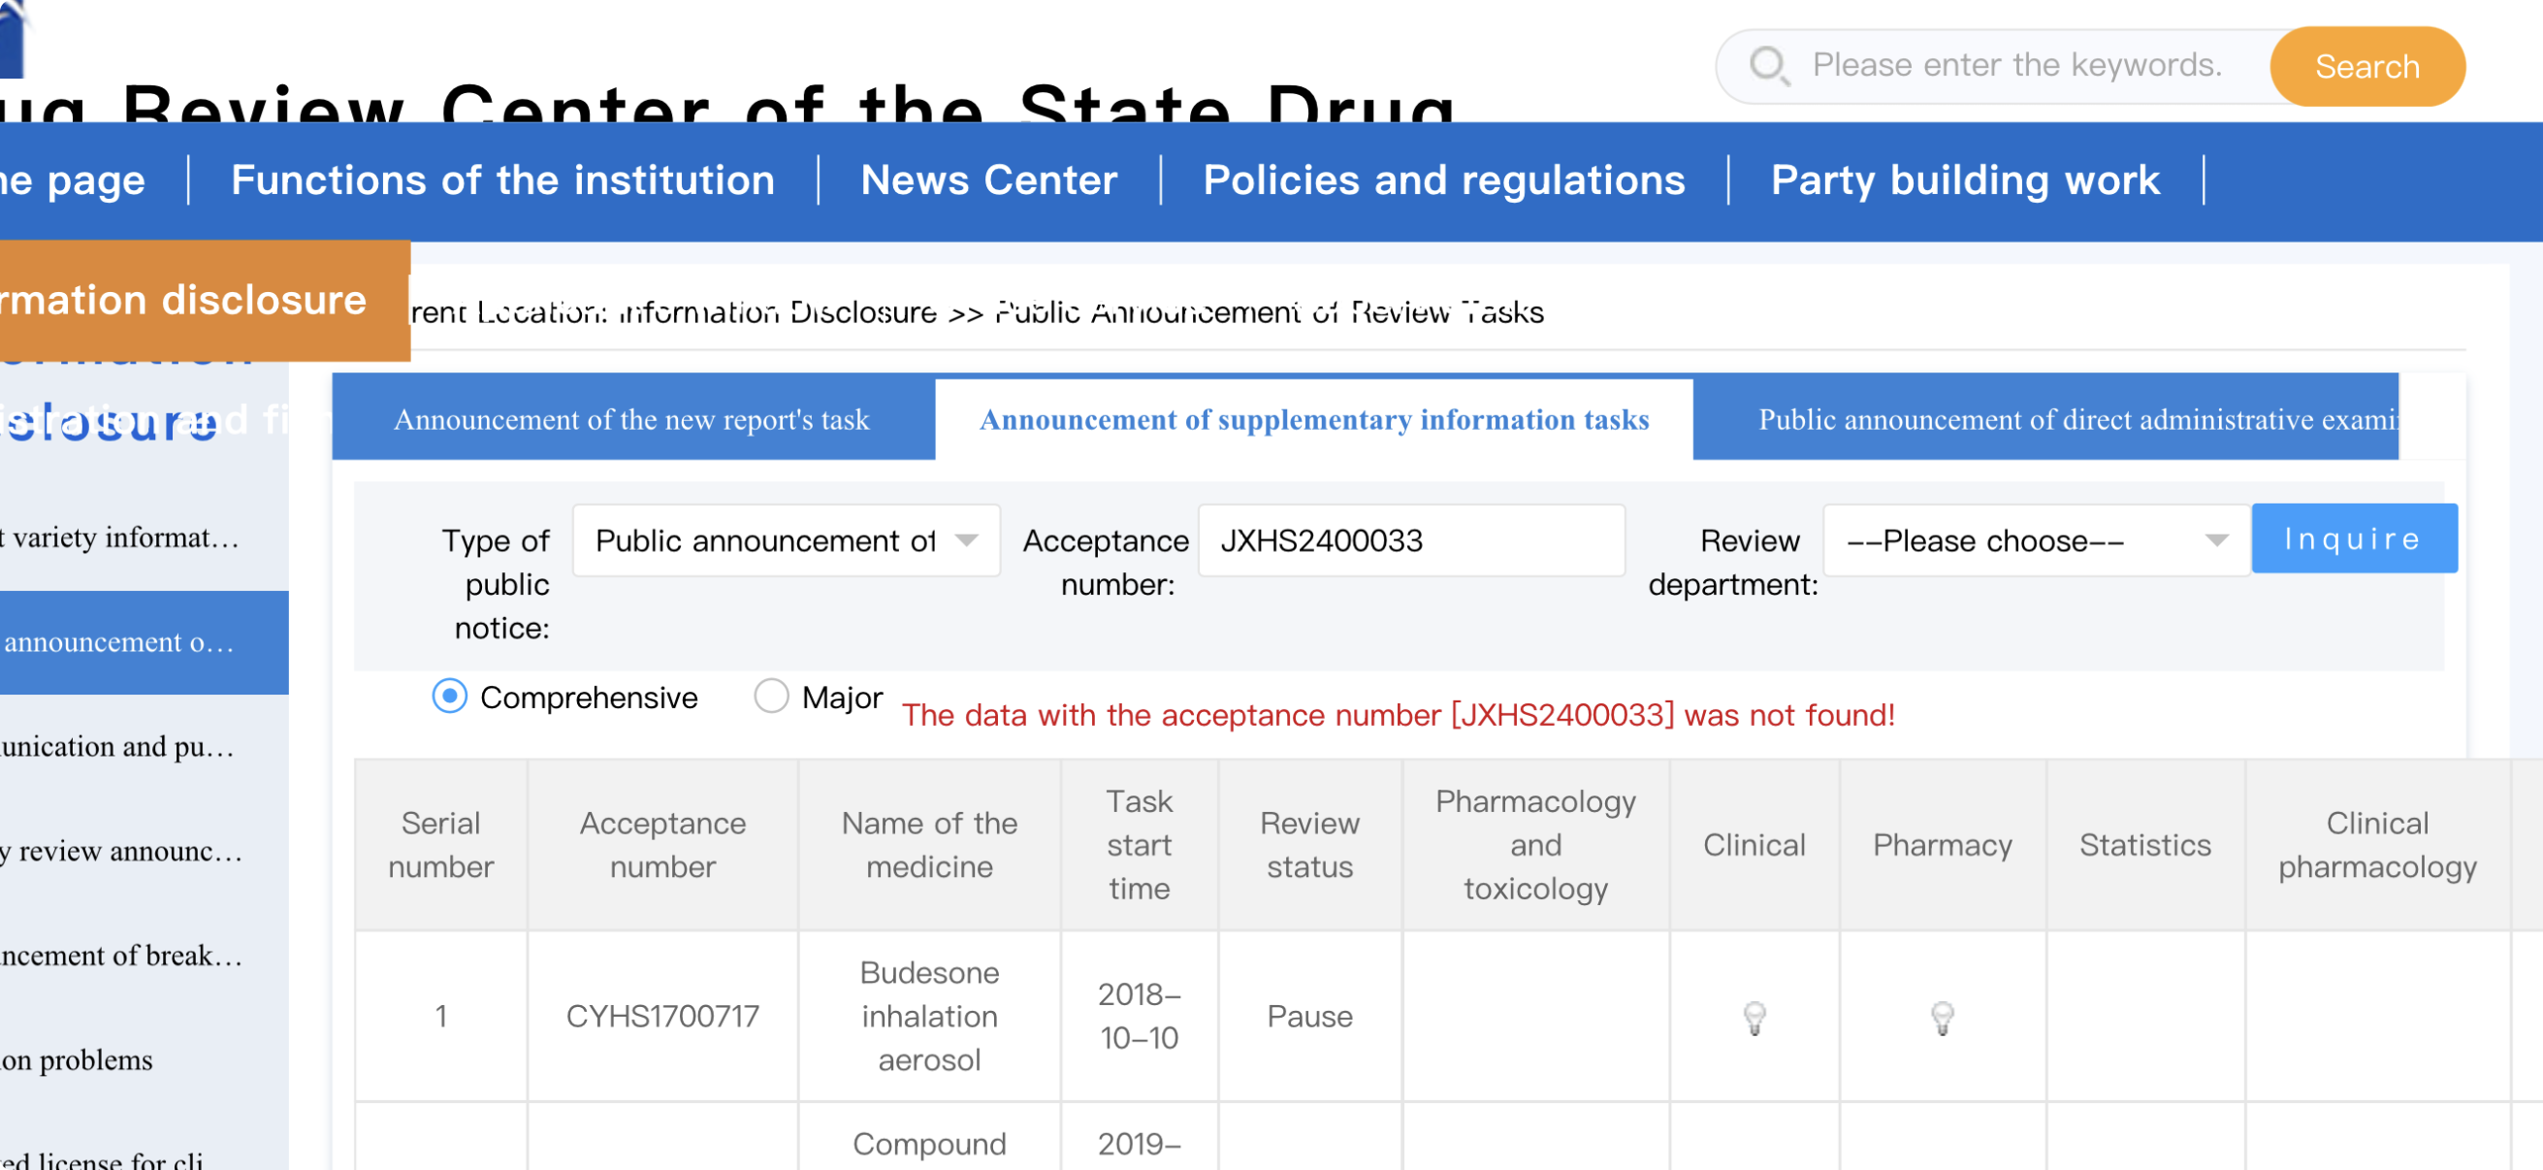Viewport: 2543px width, 1170px height.
Task: Switch to Announcement of the new report's task tab
Action: click(x=631, y=420)
